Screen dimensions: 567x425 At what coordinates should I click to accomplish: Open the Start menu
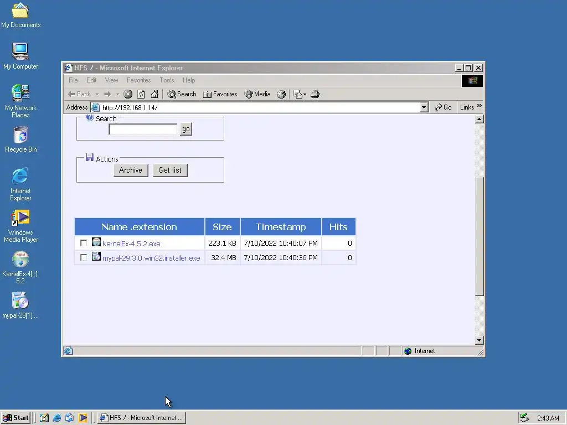point(16,418)
